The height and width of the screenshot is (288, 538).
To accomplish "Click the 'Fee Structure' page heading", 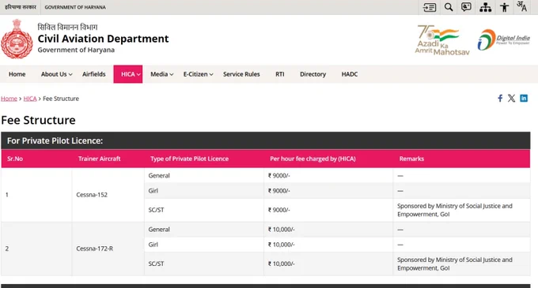I will click(38, 120).
